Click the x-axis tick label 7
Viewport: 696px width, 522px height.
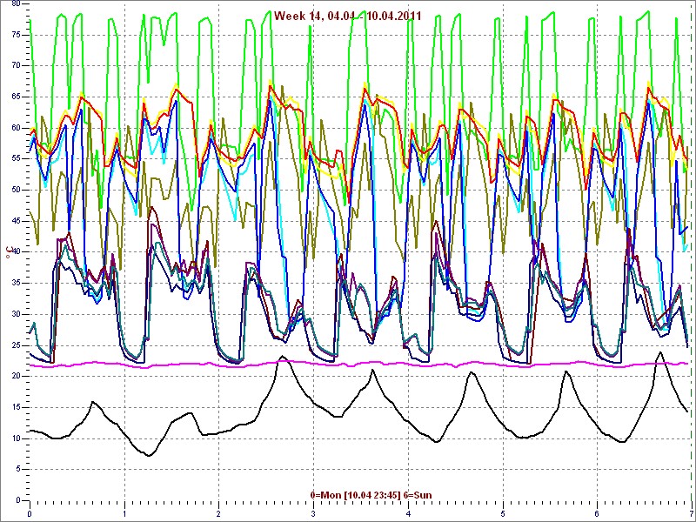pyautogui.click(x=691, y=513)
